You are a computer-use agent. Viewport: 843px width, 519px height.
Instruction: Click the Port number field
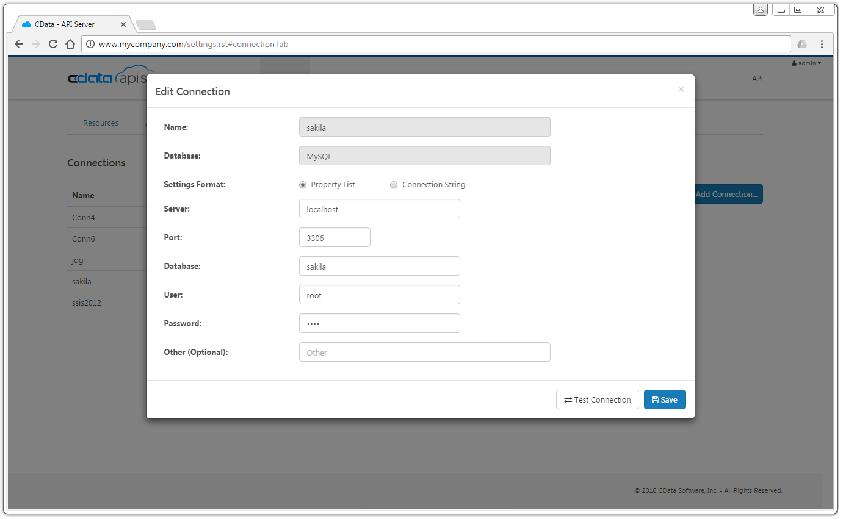pyautogui.click(x=335, y=237)
